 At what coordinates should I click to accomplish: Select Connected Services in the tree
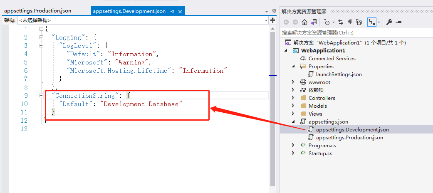click(332, 59)
